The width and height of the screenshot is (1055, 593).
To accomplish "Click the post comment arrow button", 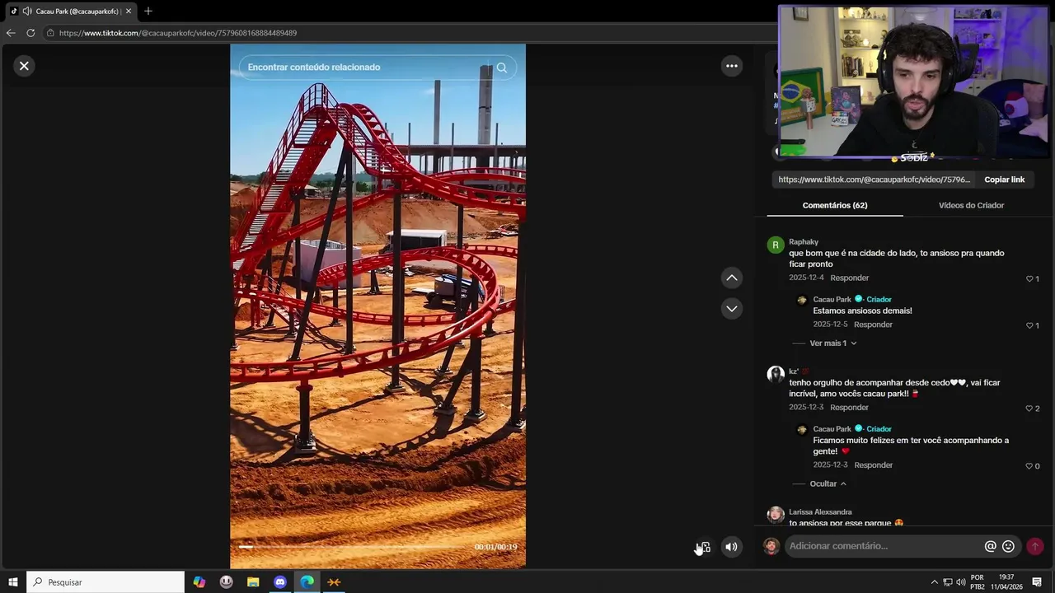I will click(1035, 546).
